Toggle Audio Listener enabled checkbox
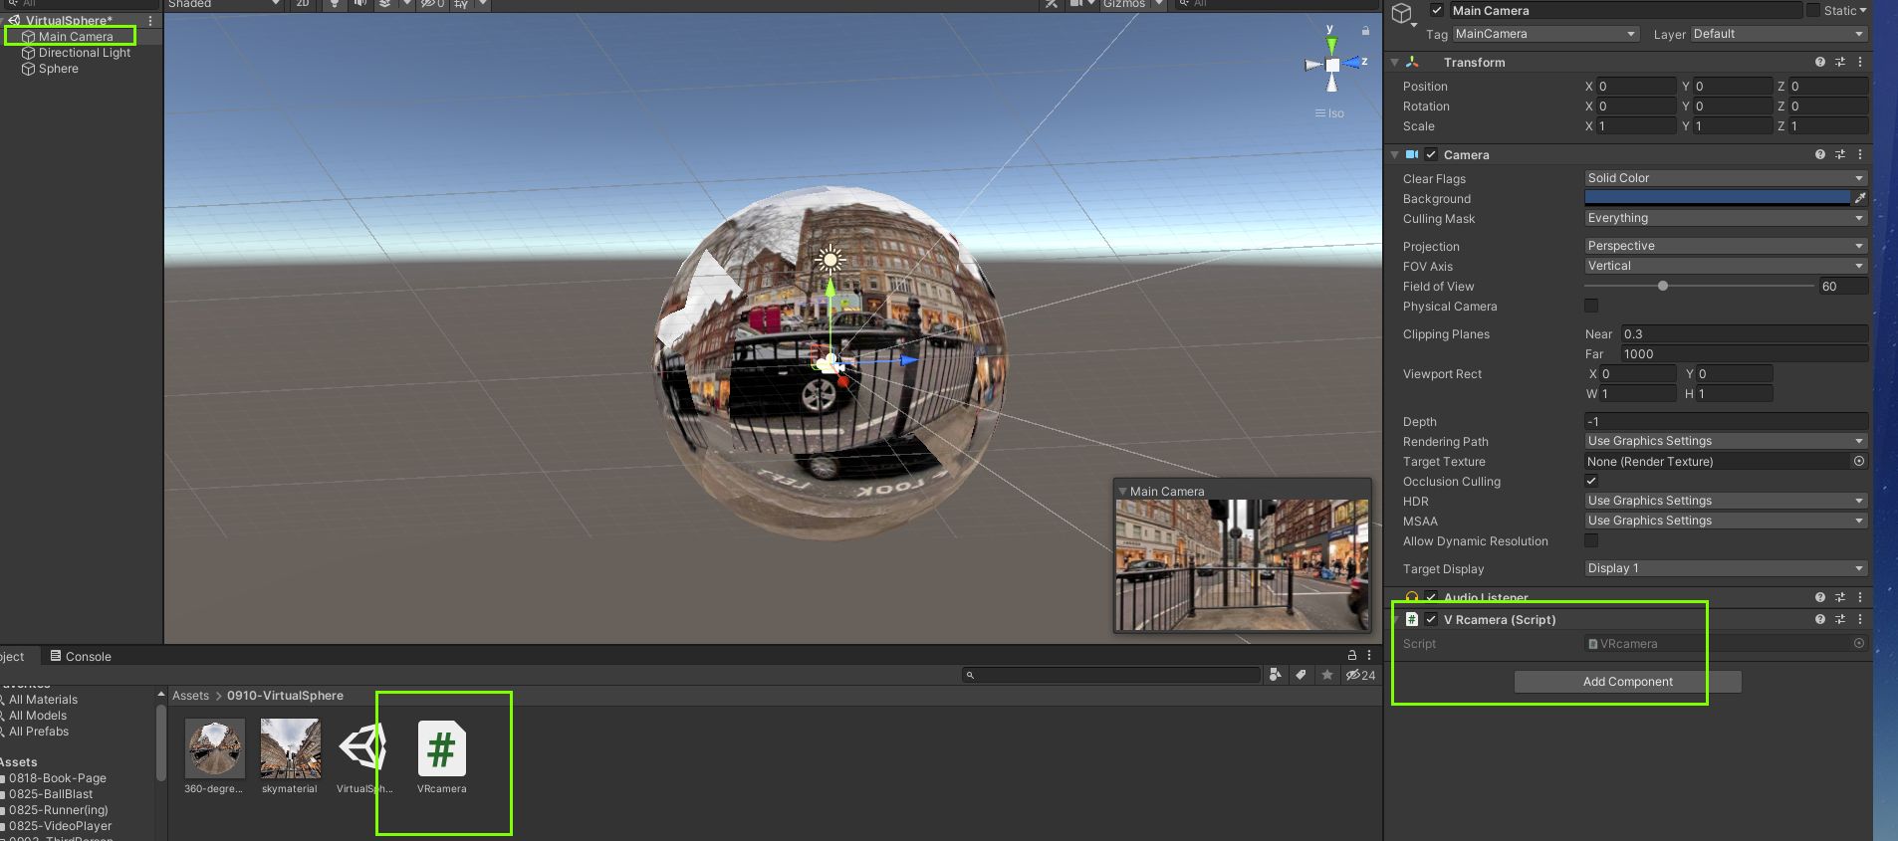 tap(1431, 597)
